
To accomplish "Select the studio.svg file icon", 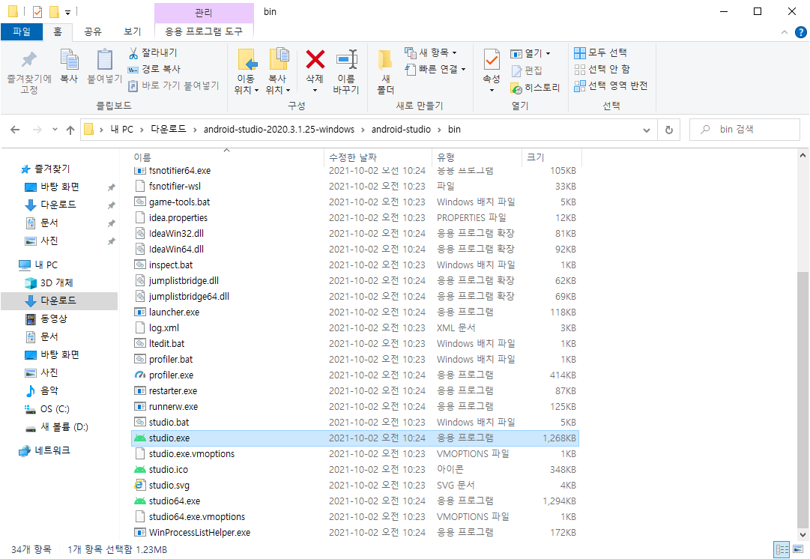I will (x=139, y=485).
